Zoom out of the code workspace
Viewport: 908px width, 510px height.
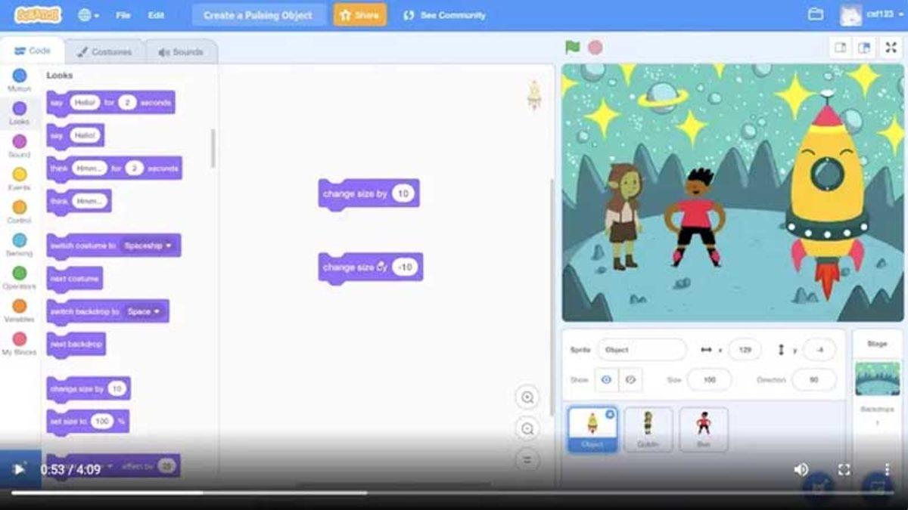point(527,429)
